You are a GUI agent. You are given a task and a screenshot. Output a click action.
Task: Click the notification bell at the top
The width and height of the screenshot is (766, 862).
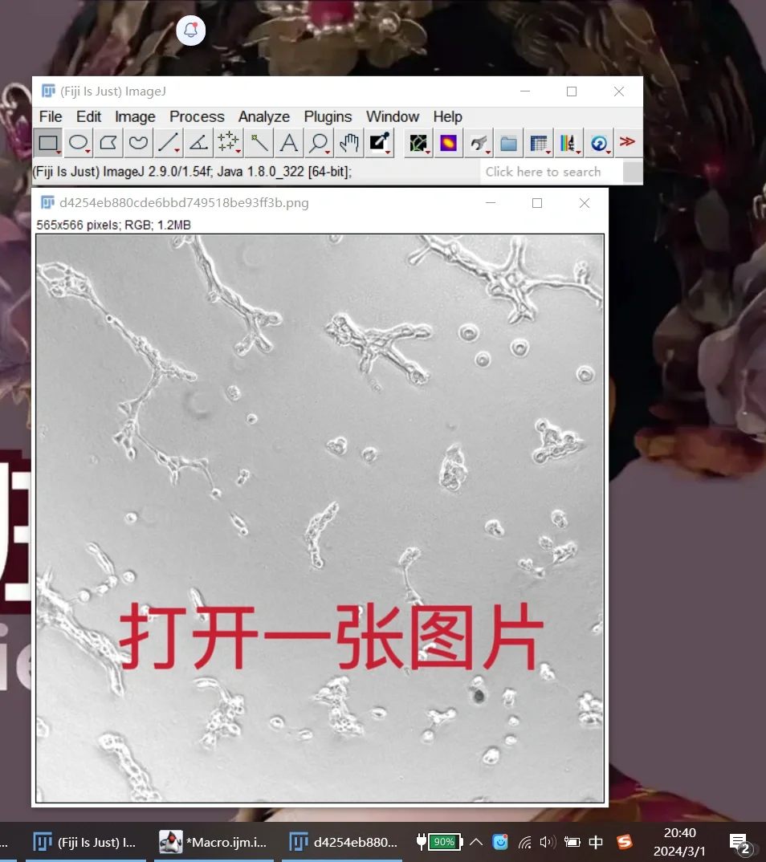pos(190,30)
